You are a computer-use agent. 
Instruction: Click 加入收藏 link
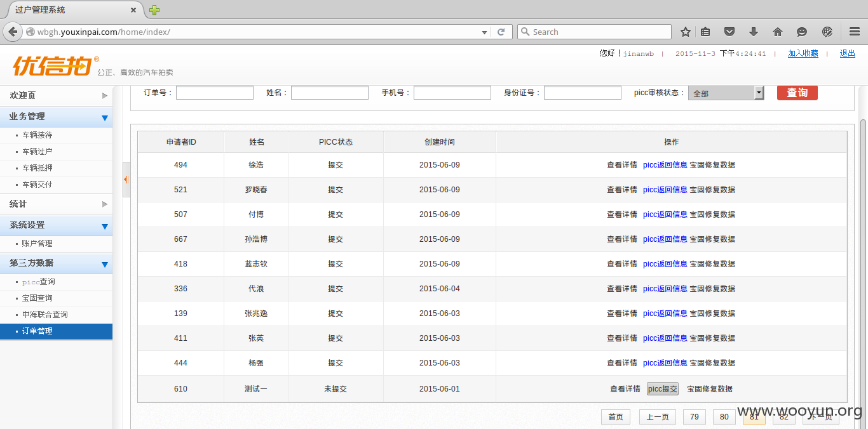(x=803, y=54)
